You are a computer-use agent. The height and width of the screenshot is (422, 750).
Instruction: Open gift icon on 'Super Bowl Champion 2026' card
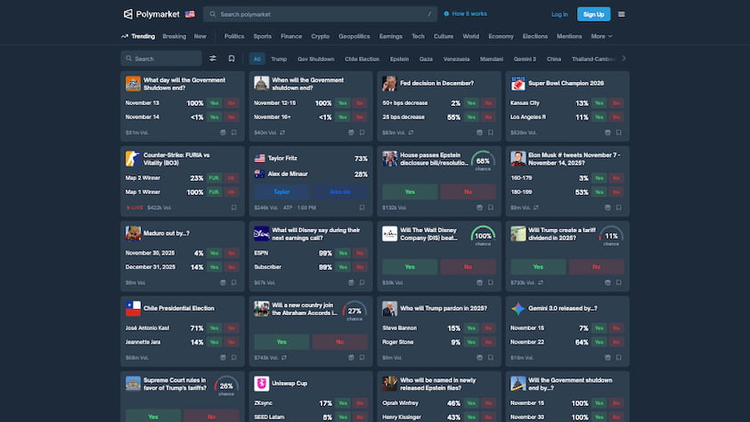[x=607, y=133]
